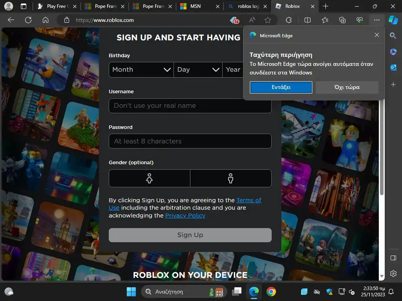Viewport: 402px width, 301px height.
Task: Switch to the roblox log search tab
Action: (x=248, y=6)
